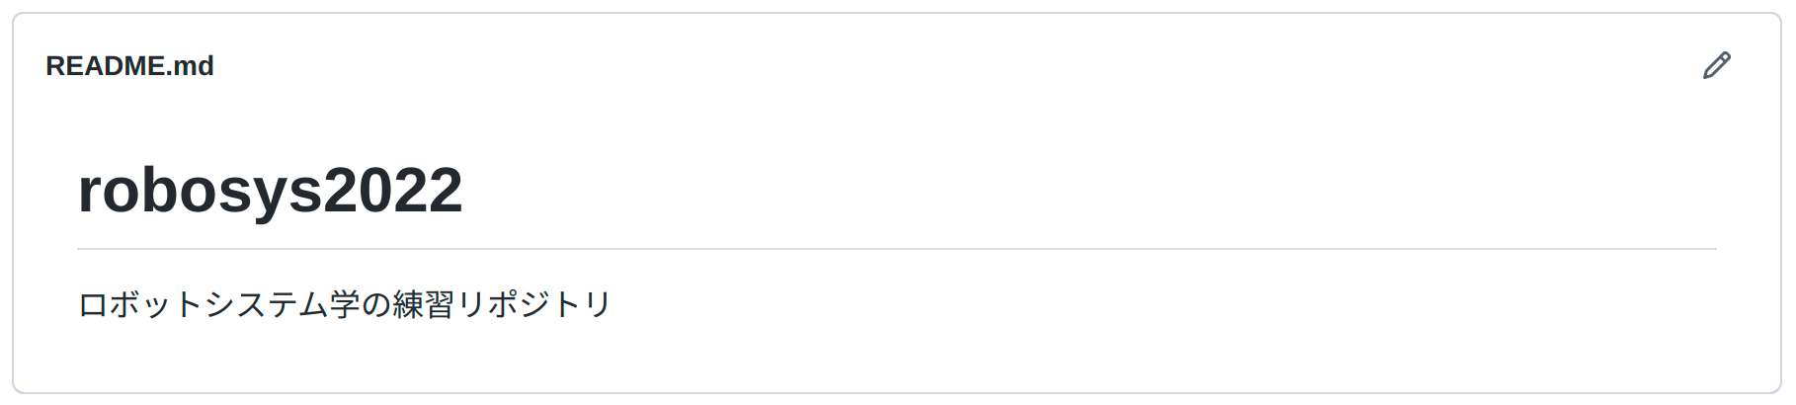Click the pencil edit icon
The width and height of the screenshot is (1796, 405).
[x=1716, y=65]
